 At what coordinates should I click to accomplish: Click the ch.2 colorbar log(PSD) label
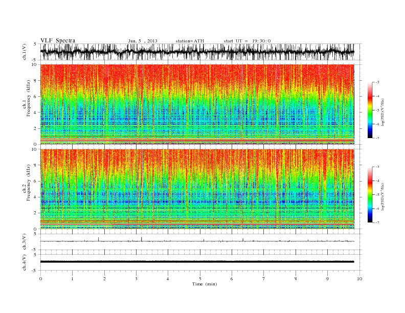(x=382, y=196)
